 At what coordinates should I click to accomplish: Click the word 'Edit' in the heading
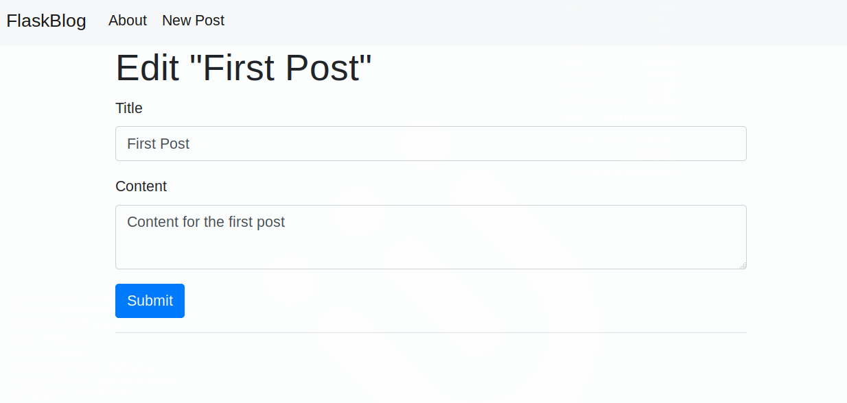pos(148,68)
